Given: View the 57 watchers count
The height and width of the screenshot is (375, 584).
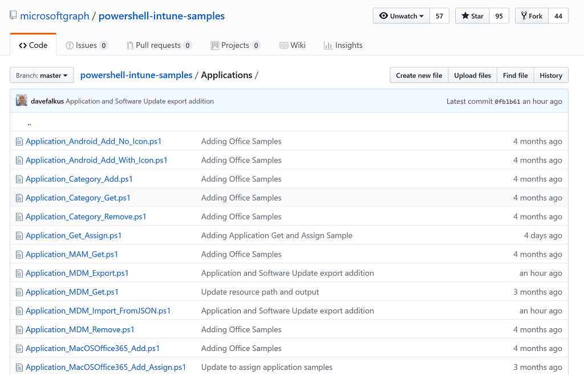Looking at the screenshot, I should (x=440, y=16).
